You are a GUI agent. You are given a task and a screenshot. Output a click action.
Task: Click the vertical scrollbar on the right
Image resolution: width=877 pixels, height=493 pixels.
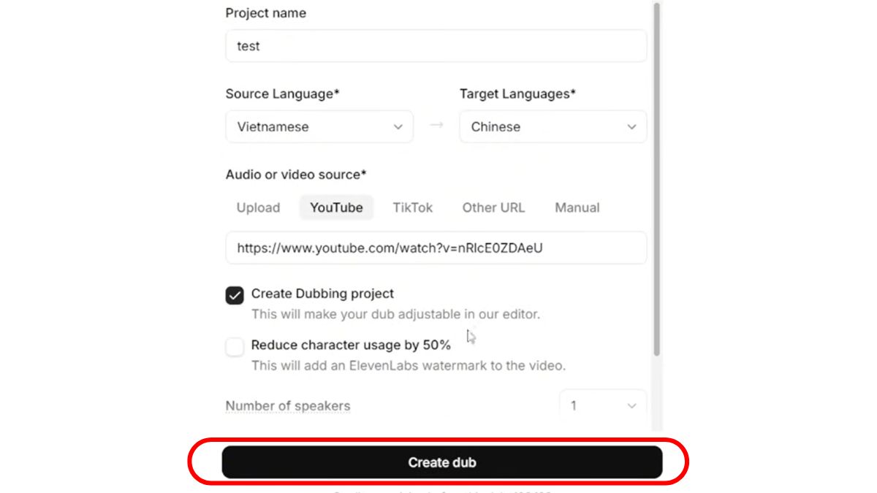pyautogui.click(x=658, y=183)
